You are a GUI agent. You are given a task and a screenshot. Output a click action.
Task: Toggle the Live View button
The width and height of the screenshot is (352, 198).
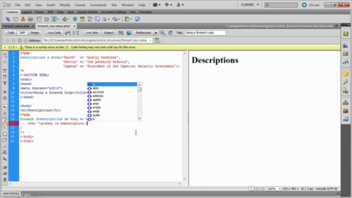coord(92,33)
